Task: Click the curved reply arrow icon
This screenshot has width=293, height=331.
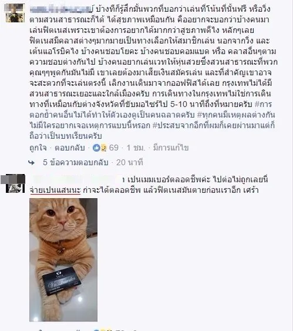Action: tap(32, 162)
